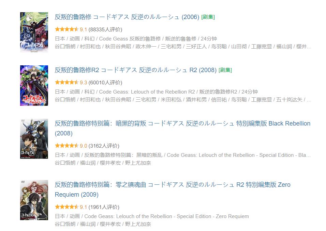Click the 24分钟 info line under the (2006) entry
The image size is (326, 231).
coord(136,38)
